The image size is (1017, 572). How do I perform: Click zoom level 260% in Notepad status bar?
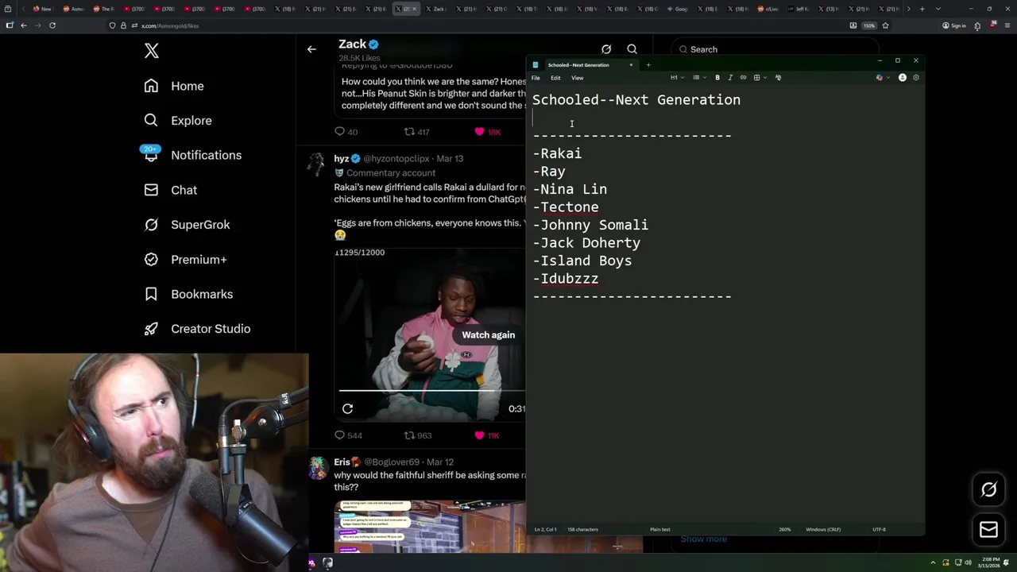tap(784, 529)
